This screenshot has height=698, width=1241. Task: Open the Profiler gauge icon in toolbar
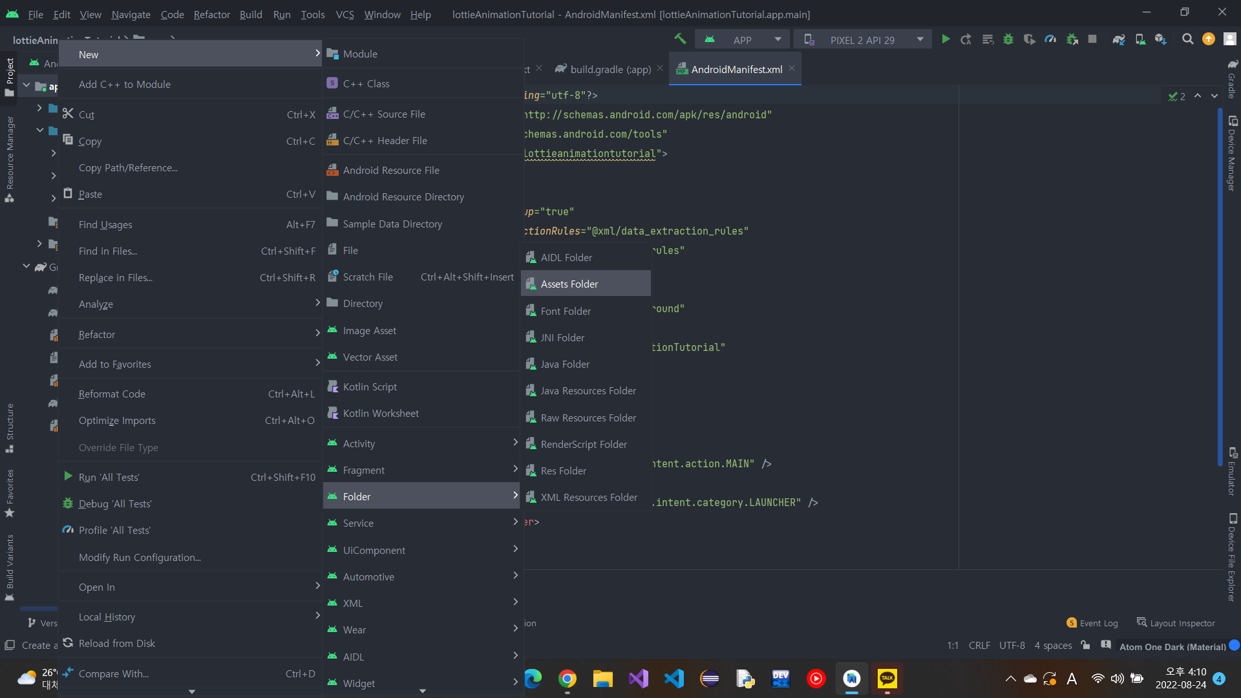tap(1050, 39)
